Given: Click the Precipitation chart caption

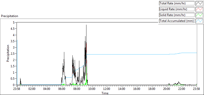Looking at the screenshot, I should point(9,16).
